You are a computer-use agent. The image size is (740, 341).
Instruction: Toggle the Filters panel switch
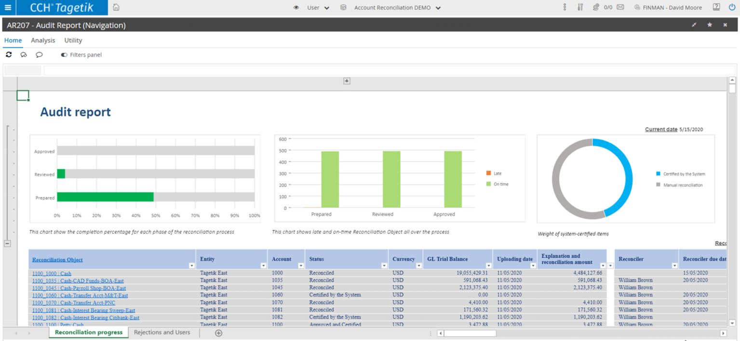pyautogui.click(x=64, y=55)
